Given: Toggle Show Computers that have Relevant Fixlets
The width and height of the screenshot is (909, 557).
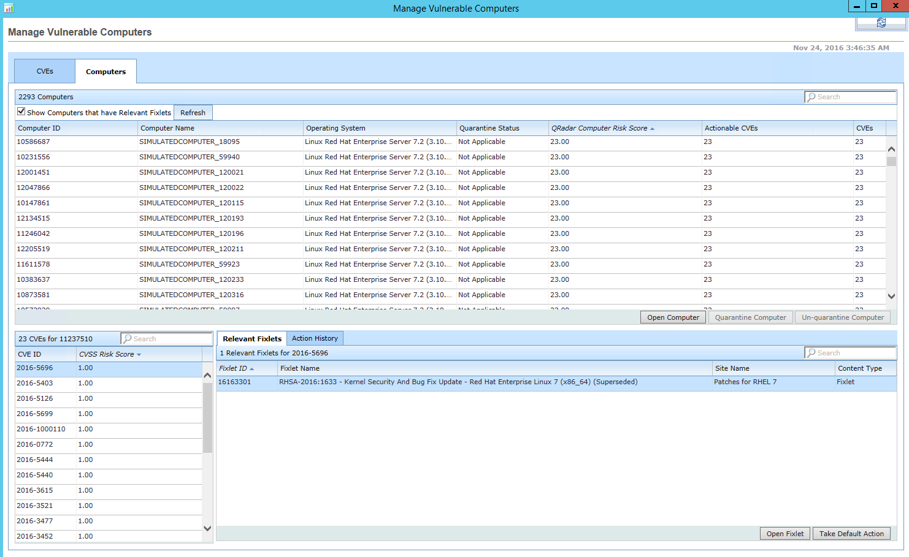Looking at the screenshot, I should (21, 112).
